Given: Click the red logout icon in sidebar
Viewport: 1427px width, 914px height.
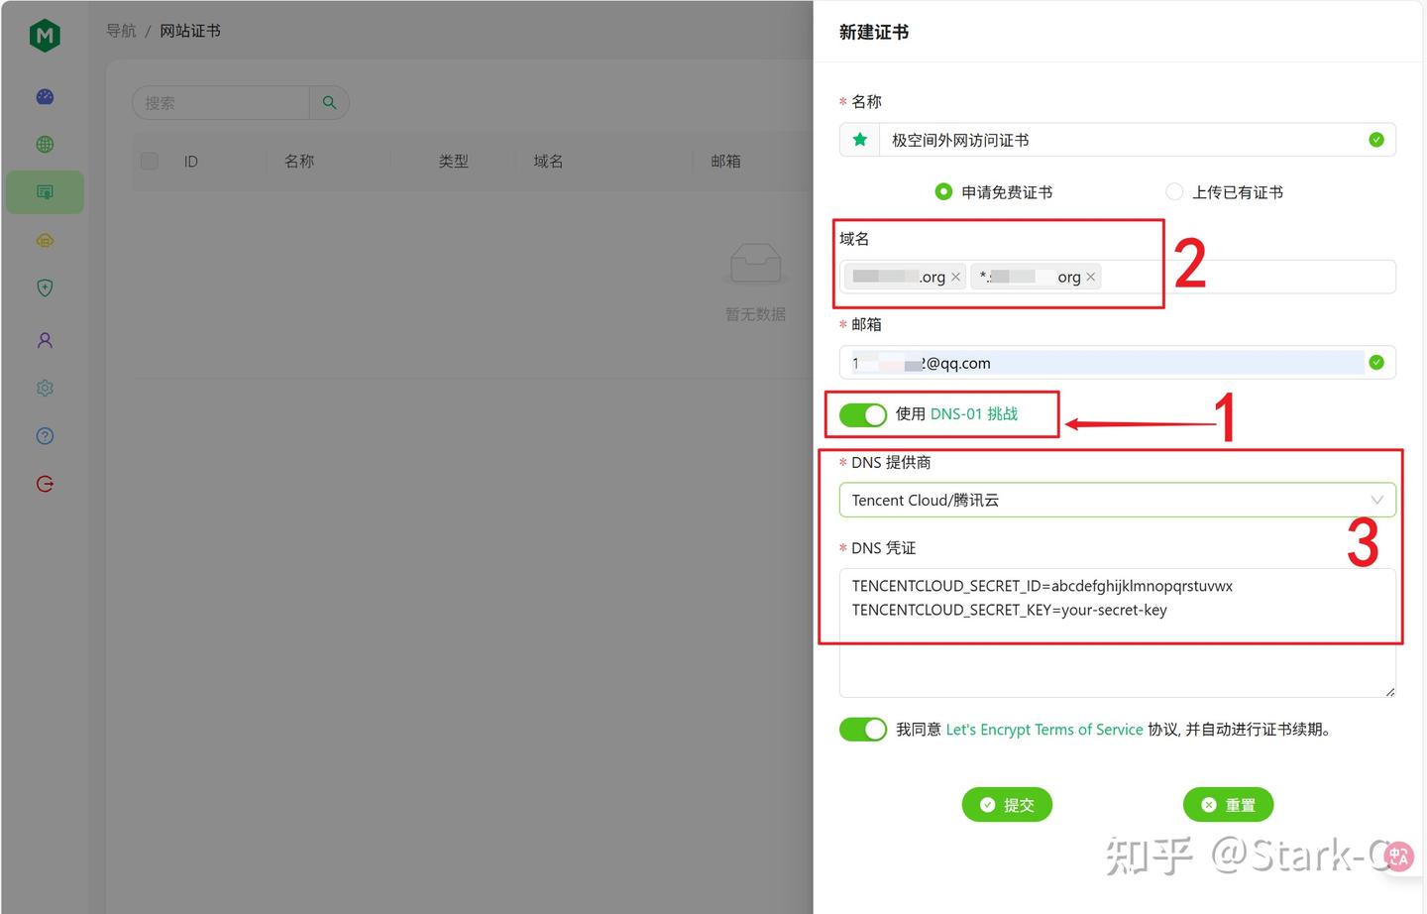Looking at the screenshot, I should (45, 483).
